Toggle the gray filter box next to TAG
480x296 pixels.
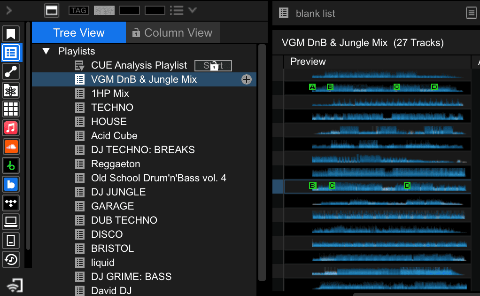104,10
